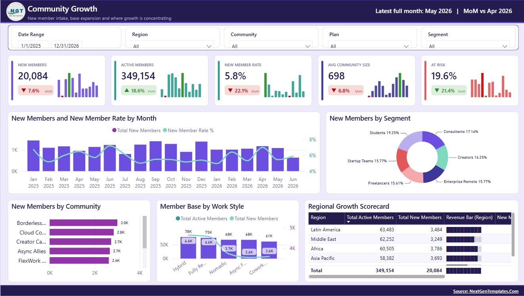Click the red down arrow in New Members card

(24, 90)
